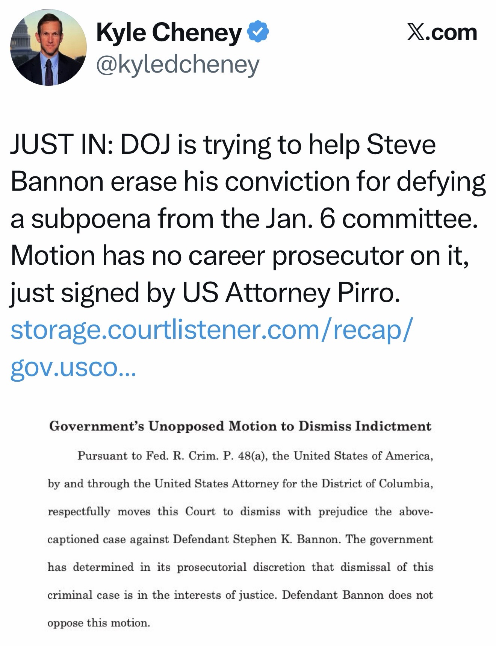
Task: Click the truncated "gov.usco…" link text
Action: click(x=71, y=366)
